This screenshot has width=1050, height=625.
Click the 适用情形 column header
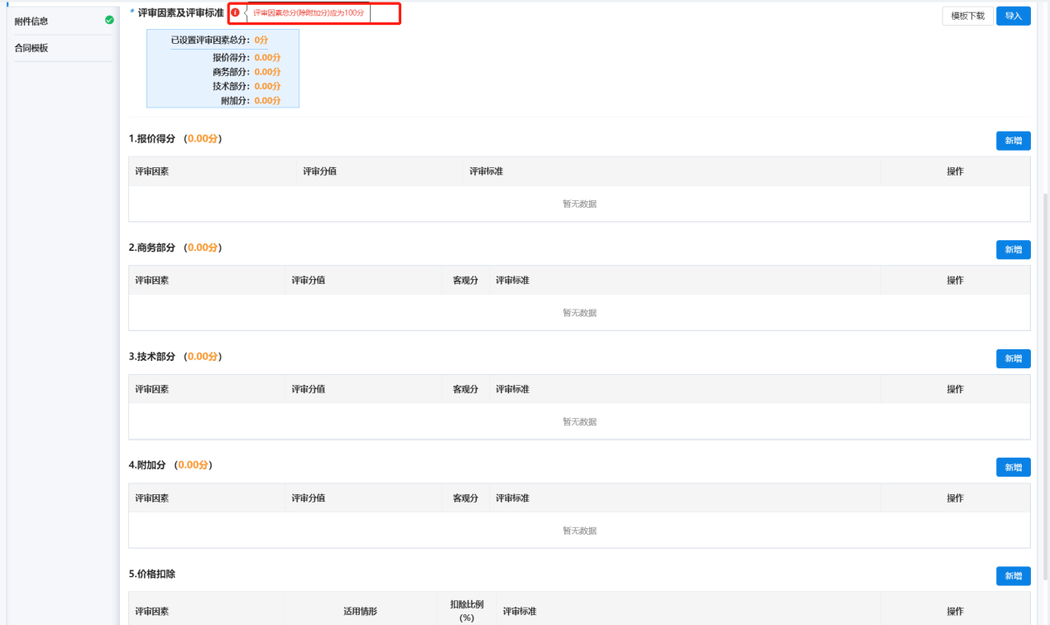pos(360,612)
